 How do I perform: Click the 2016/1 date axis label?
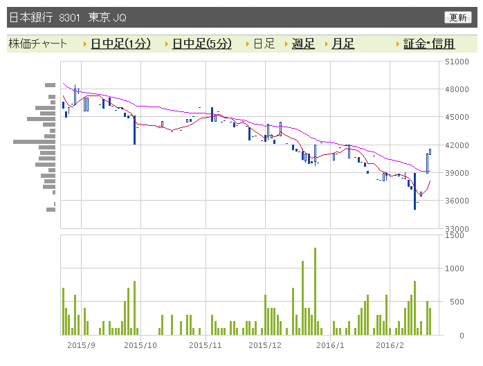click(x=330, y=345)
